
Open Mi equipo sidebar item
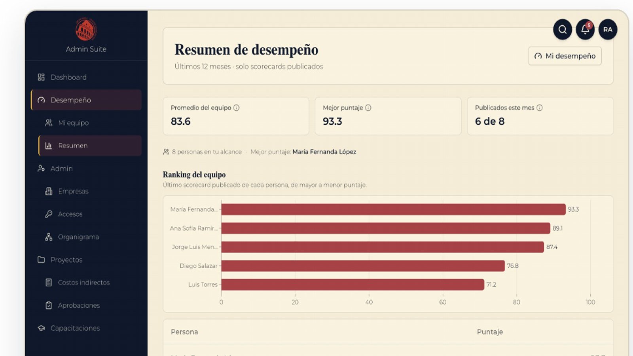[90, 123]
